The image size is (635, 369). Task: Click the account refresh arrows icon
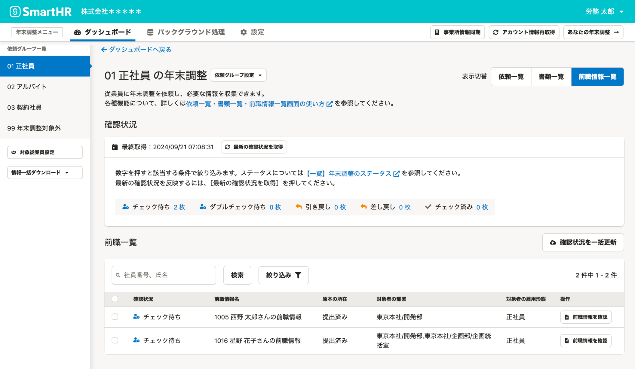[x=496, y=32]
